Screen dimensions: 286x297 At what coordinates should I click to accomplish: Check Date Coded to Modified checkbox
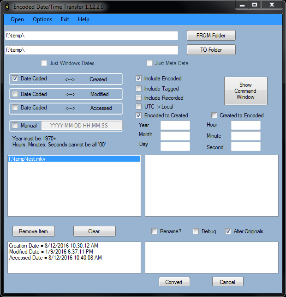(15, 94)
